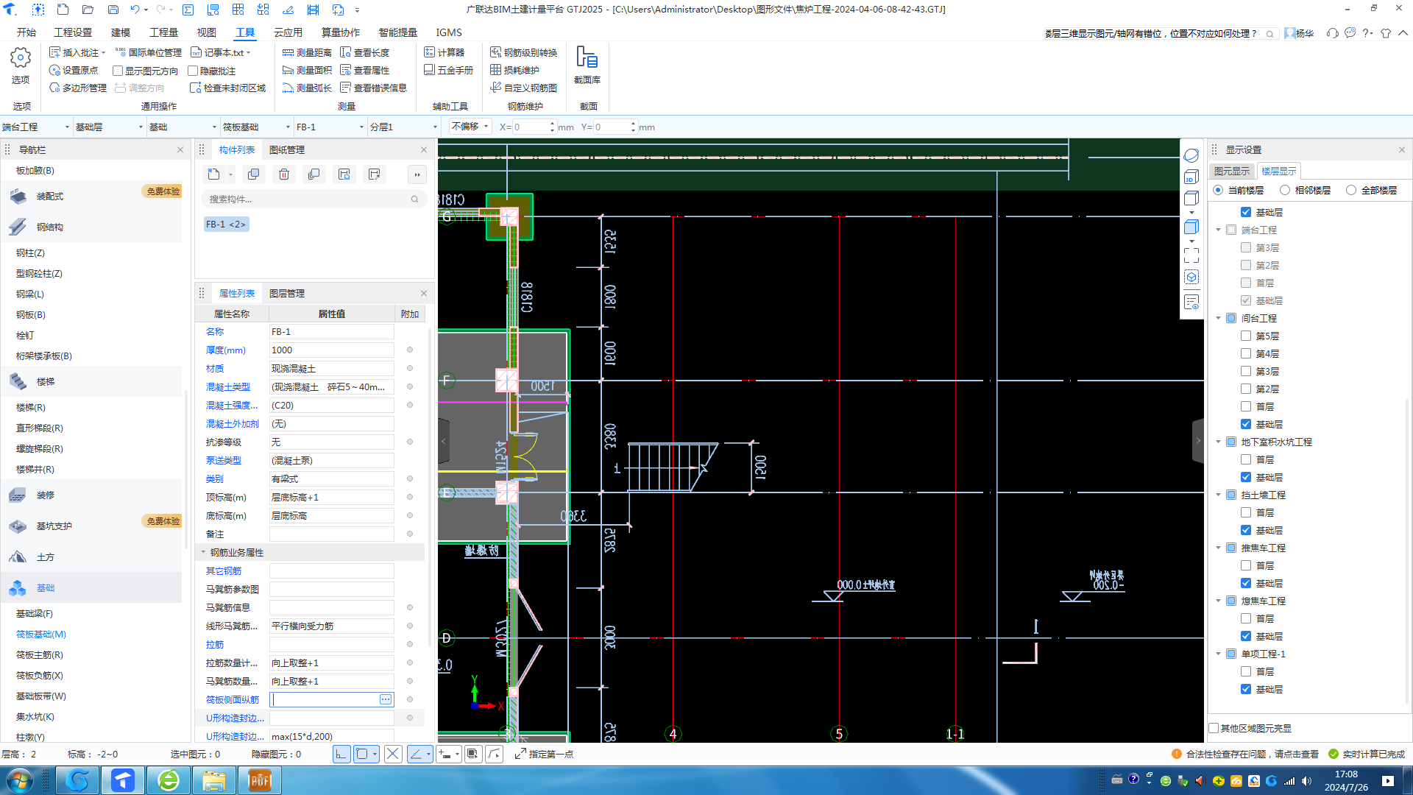The image size is (1413, 795).
Task: Open the 不偏移 offset dropdown
Action: click(470, 127)
